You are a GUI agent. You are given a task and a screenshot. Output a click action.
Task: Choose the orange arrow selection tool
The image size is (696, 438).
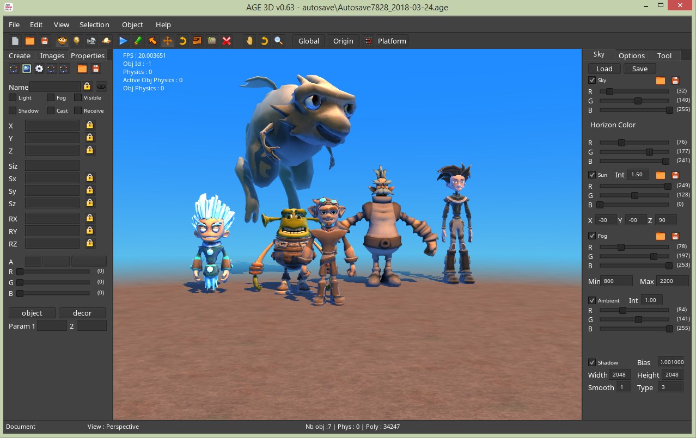(x=153, y=41)
